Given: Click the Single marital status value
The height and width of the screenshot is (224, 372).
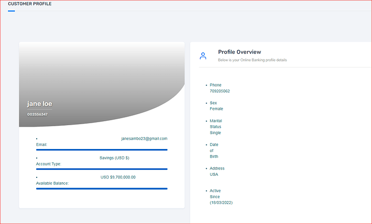Looking at the screenshot, I should [x=215, y=133].
